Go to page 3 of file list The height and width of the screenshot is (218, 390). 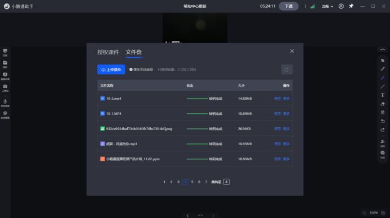(178, 182)
